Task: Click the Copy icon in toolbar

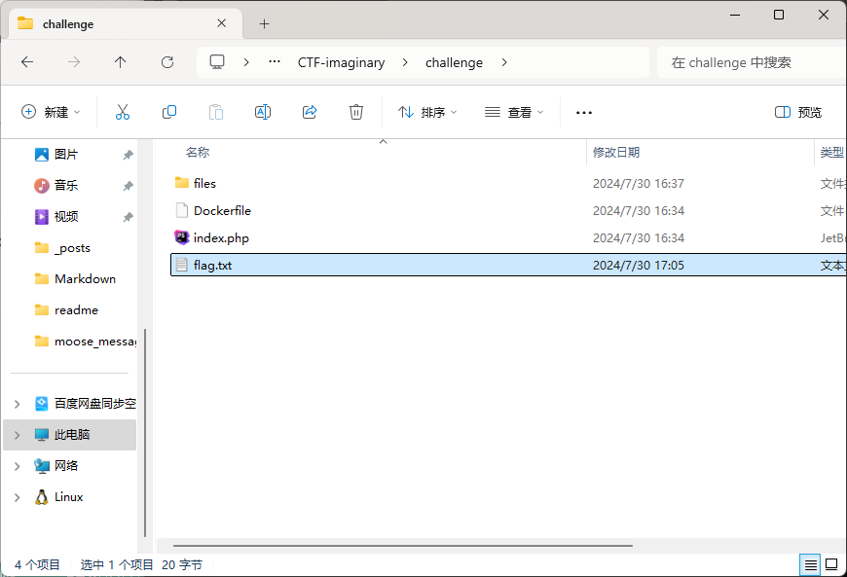Action: coord(169,112)
